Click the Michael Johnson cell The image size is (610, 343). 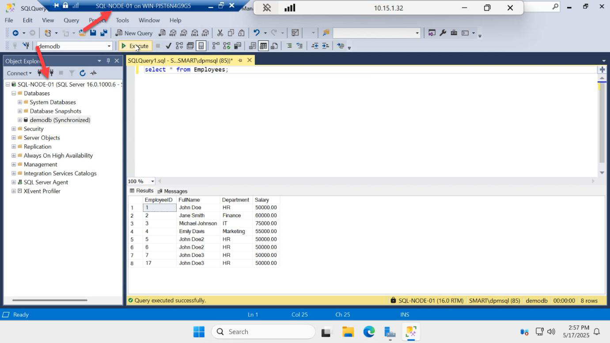198,223
